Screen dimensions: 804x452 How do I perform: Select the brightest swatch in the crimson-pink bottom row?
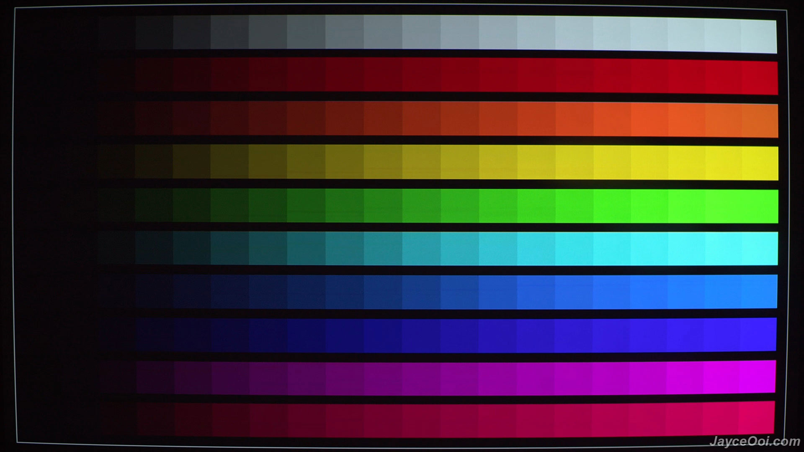757,418
